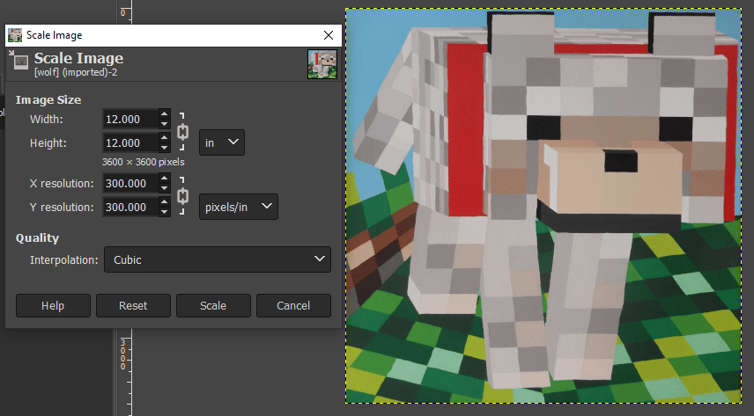This screenshot has height=416, width=754.
Task: Click the 'Interpolation:' label
Action: pos(64,259)
